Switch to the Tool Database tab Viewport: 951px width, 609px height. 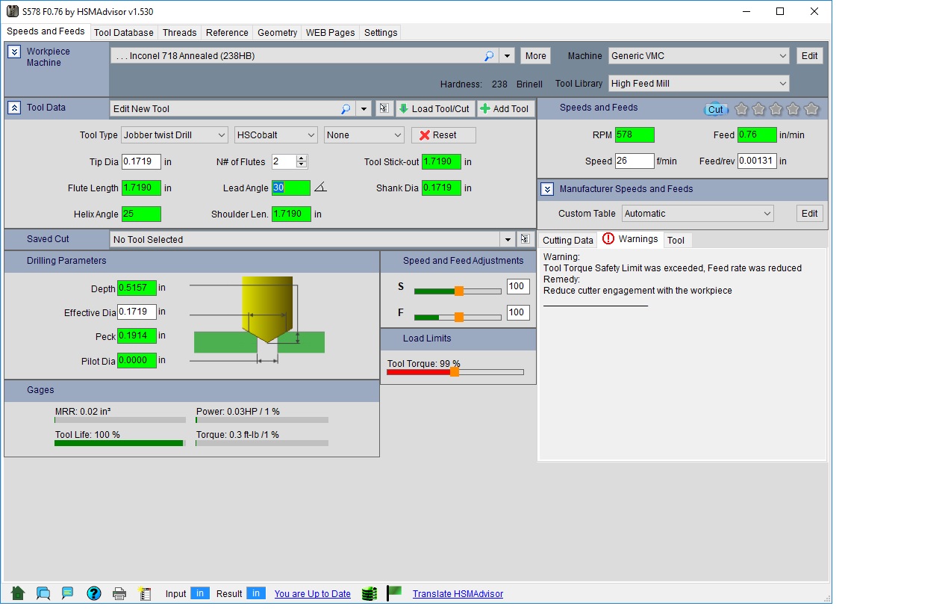coord(124,33)
